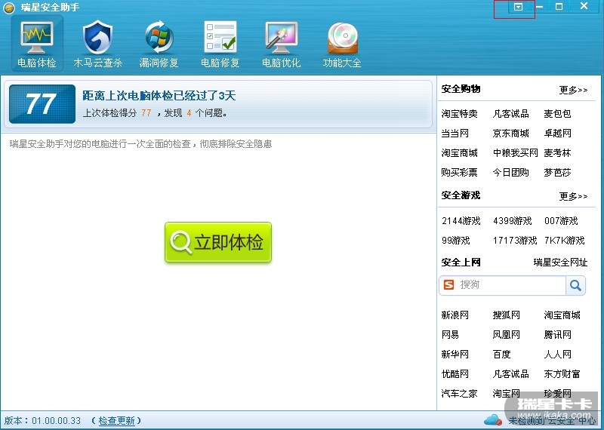Click 更多>> next to 安全游戏
This screenshot has width=604, height=430.
pyautogui.click(x=573, y=196)
